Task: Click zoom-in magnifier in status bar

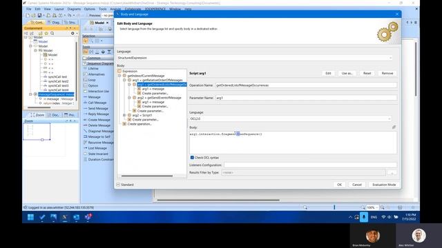Action: 382,207
